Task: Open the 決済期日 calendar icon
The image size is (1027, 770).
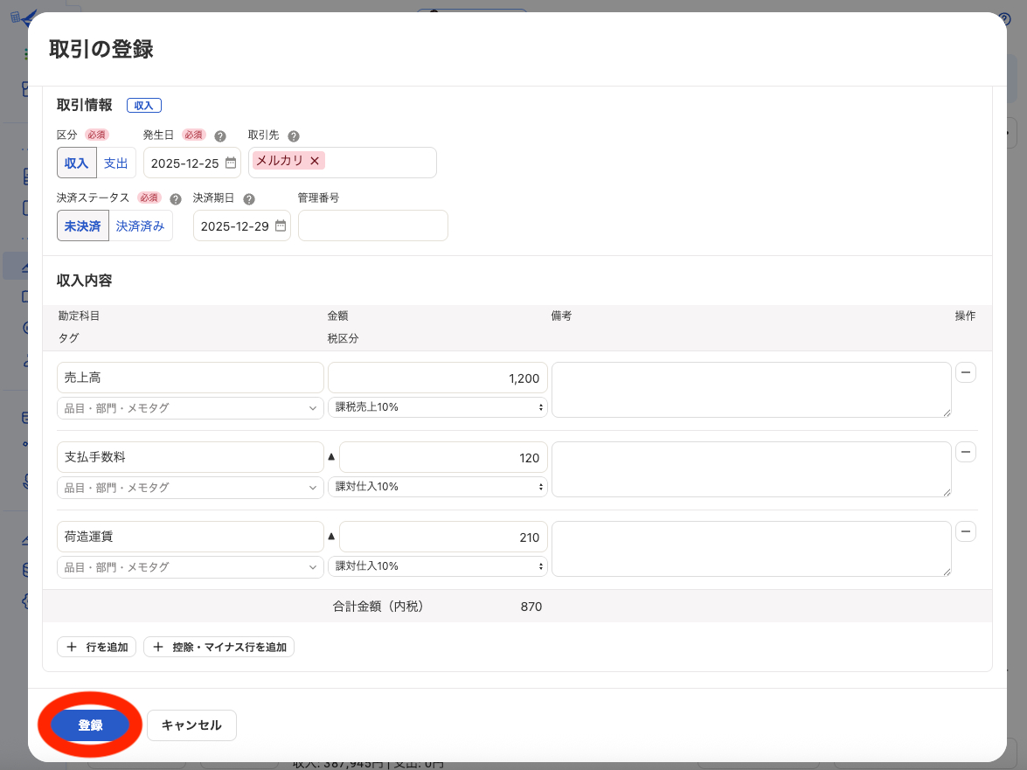Action: click(x=280, y=225)
